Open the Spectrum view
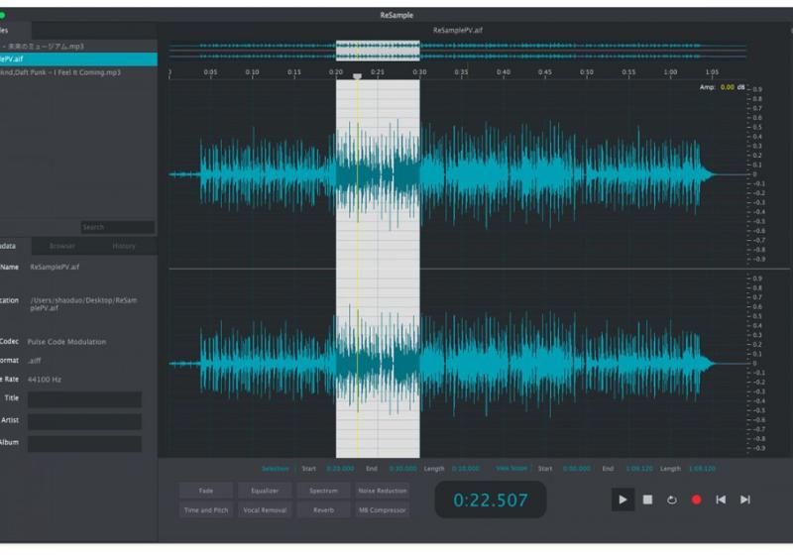 (323, 491)
